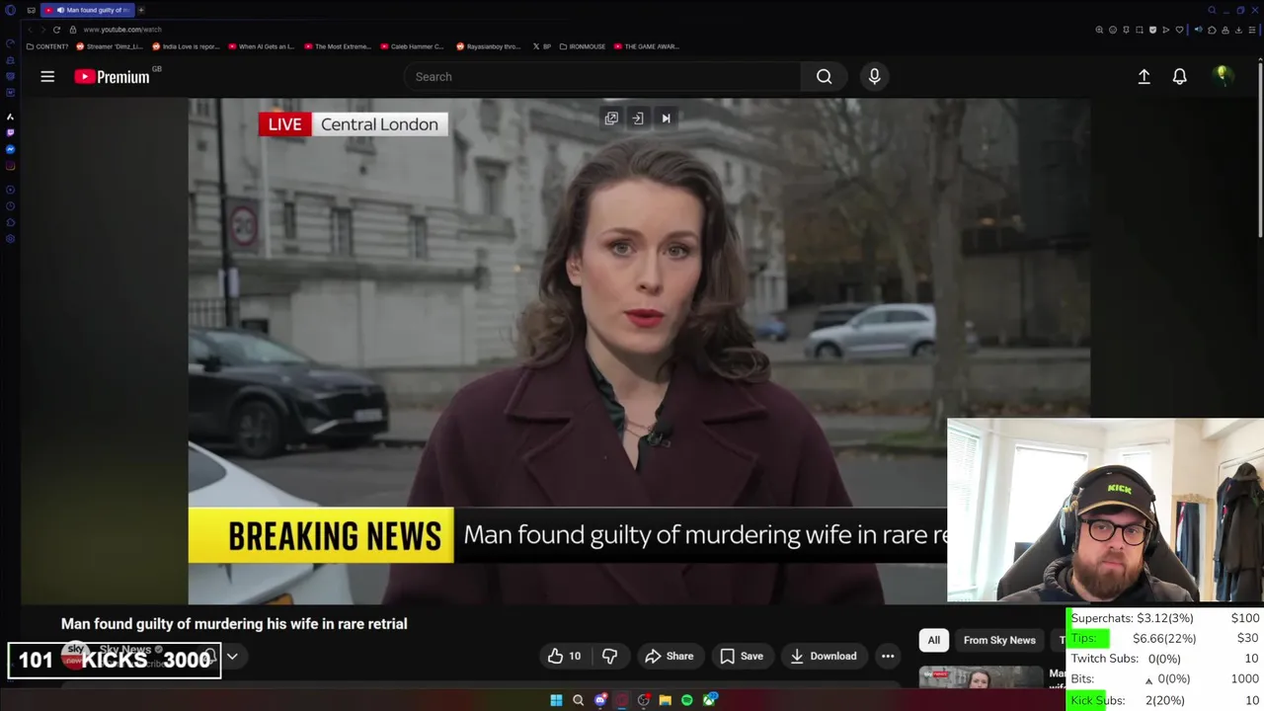Dislike the video with thumbs down
The height and width of the screenshot is (711, 1264).
609,656
